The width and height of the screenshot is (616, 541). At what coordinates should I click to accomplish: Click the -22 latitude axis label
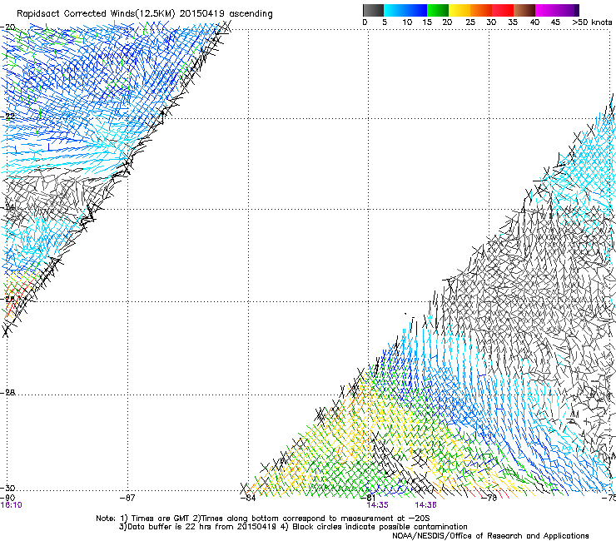pos(7,117)
